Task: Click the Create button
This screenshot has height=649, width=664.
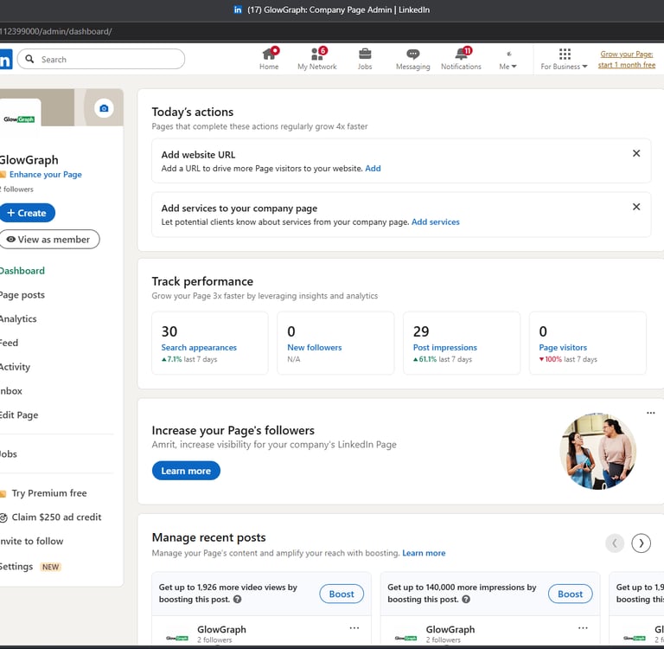Action: [x=27, y=213]
